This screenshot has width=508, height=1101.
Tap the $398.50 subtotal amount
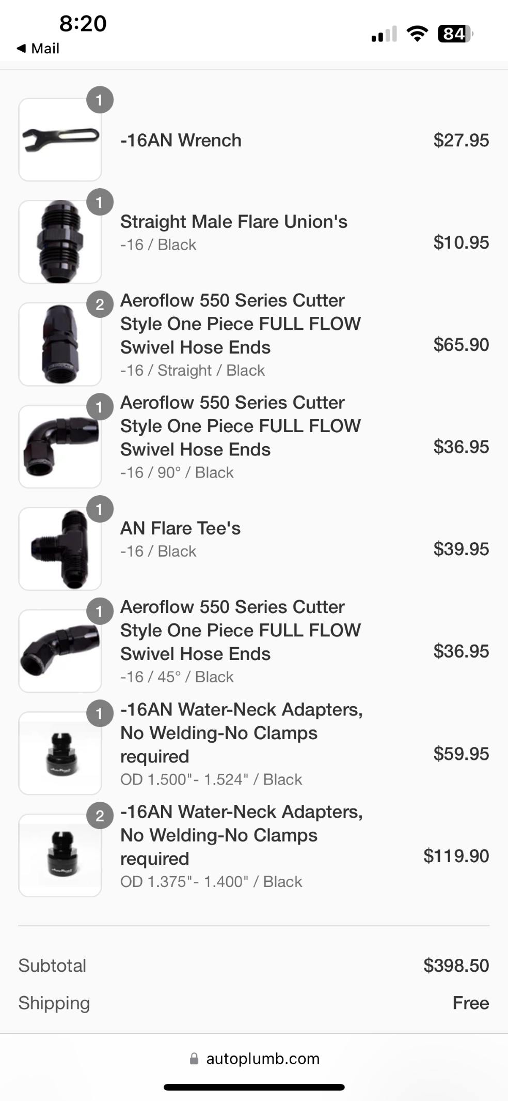pos(456,966)
